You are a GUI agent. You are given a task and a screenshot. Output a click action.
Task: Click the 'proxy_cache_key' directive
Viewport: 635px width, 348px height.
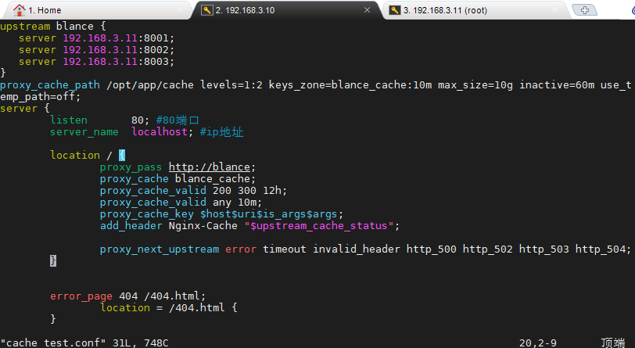click(x=146, y=214)
